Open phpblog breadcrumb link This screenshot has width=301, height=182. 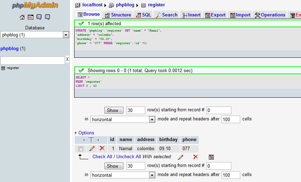tap(125, 5)
